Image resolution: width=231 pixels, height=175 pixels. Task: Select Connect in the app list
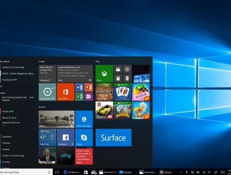coord(6,162)
